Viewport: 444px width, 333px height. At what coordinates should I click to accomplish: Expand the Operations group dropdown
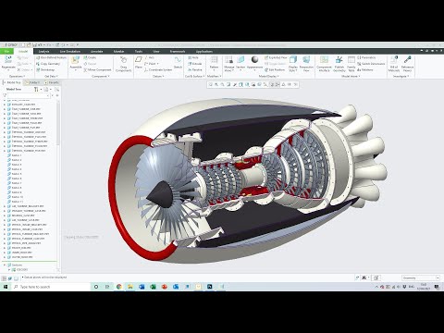(x=17, y=76)
